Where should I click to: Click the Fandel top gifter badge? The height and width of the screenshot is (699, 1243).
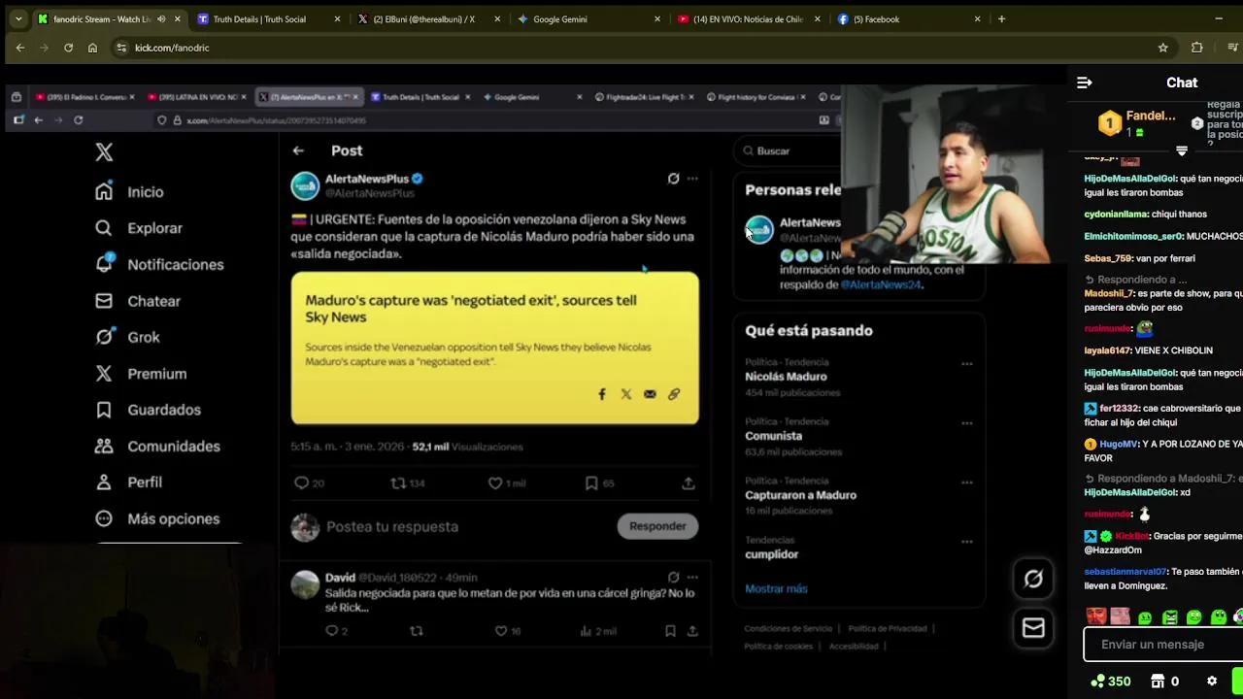pyautogui.click(x=1110, y=123)
